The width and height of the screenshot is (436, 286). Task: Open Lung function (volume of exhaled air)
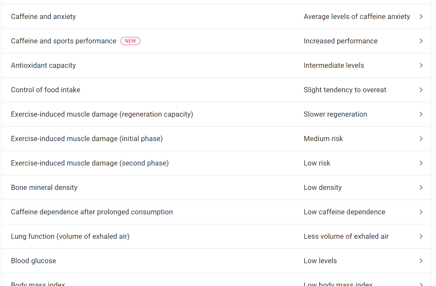pos(70,237)
